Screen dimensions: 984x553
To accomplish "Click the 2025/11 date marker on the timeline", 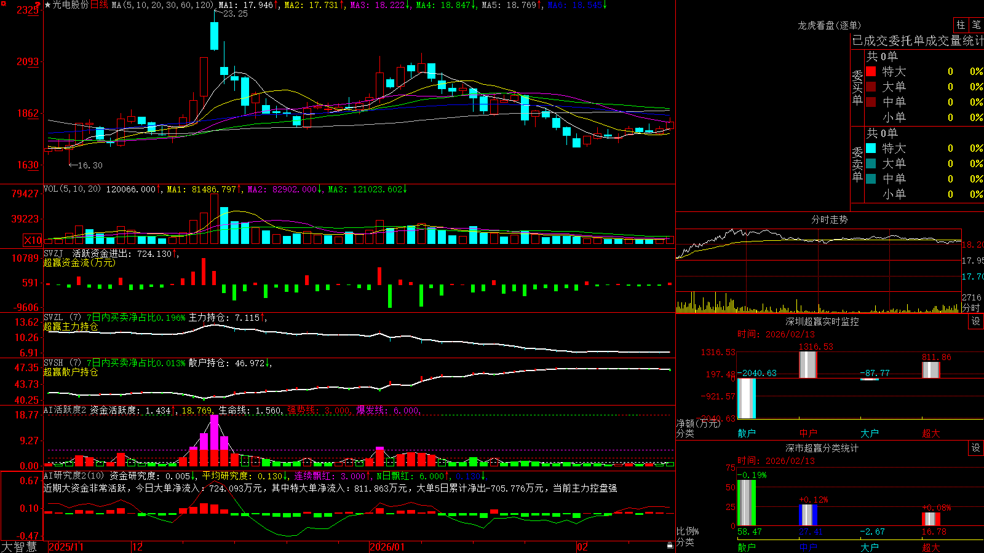I will pos(66,547).
